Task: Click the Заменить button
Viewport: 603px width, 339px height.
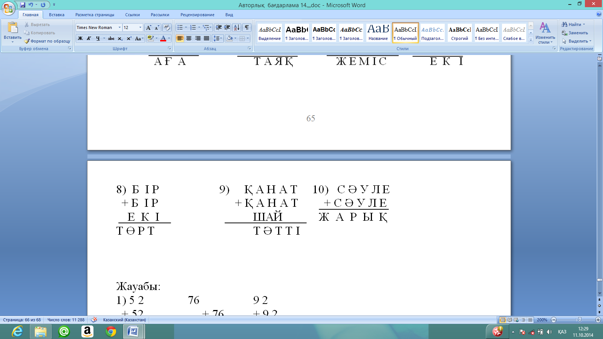Action: [575, 33]
